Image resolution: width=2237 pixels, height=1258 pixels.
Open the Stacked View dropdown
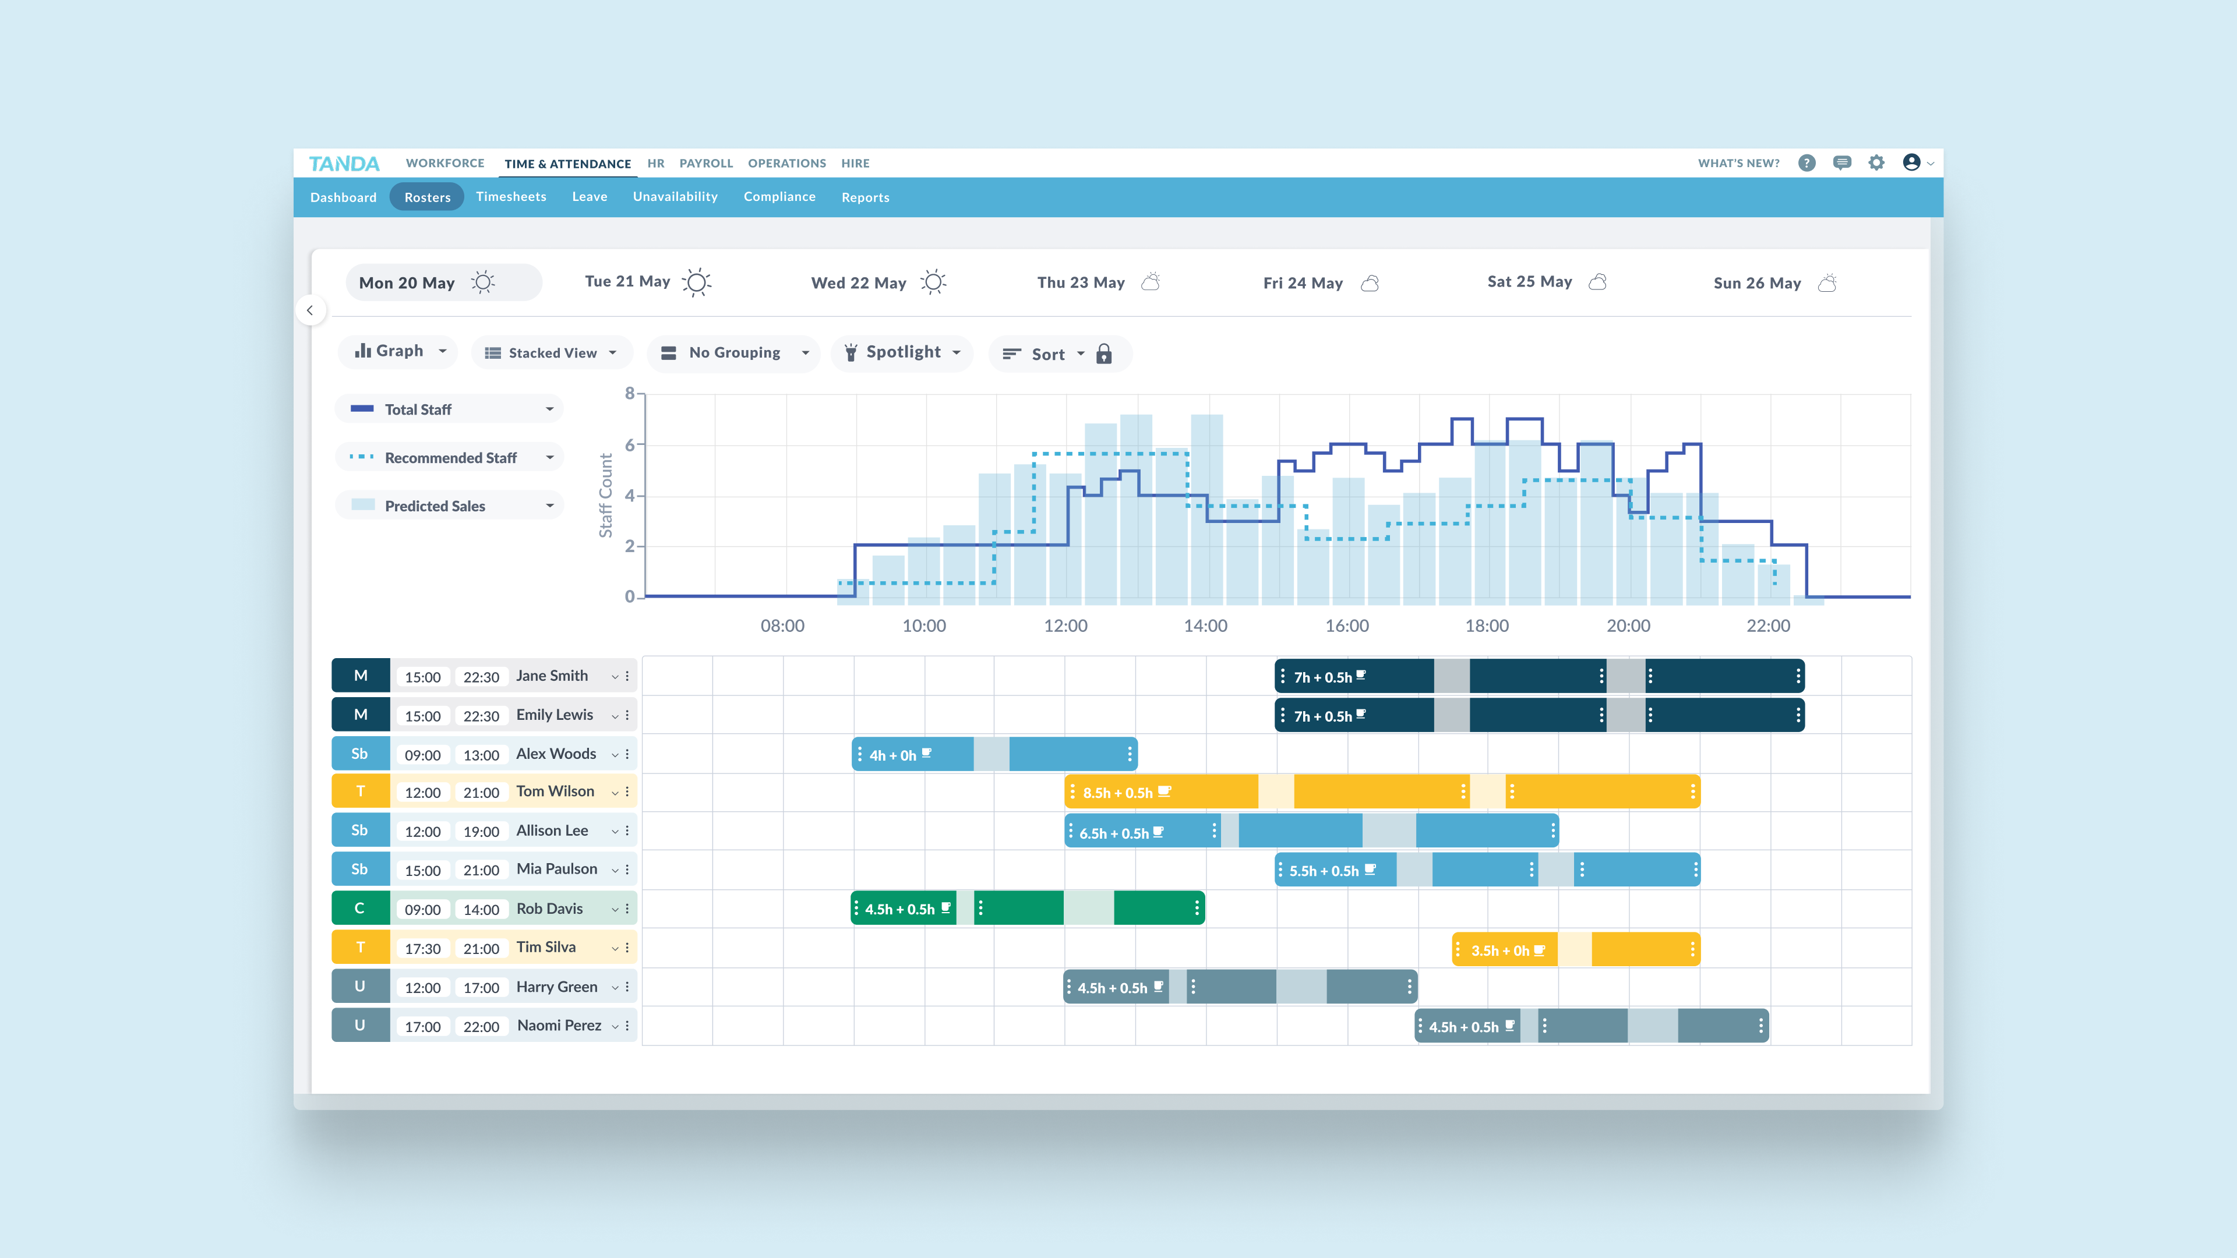coord(552,352)
